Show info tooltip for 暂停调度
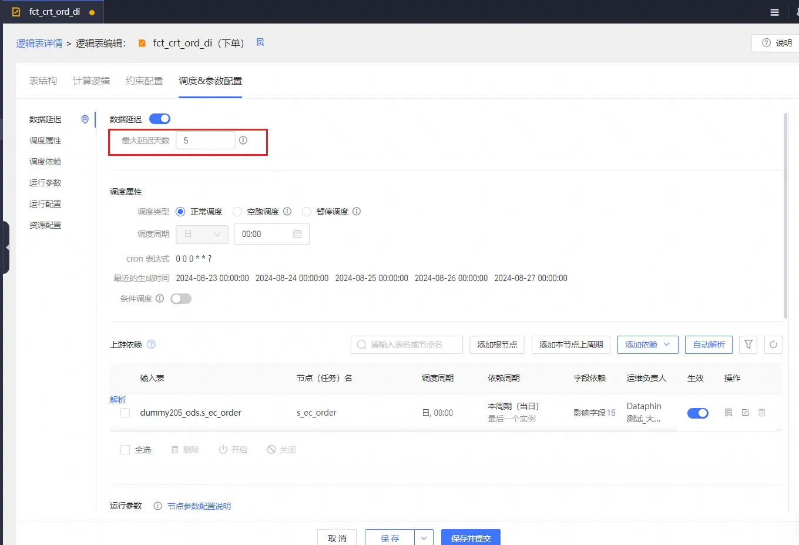This screenshot has width=799, height=545. [x=357, y=212]
